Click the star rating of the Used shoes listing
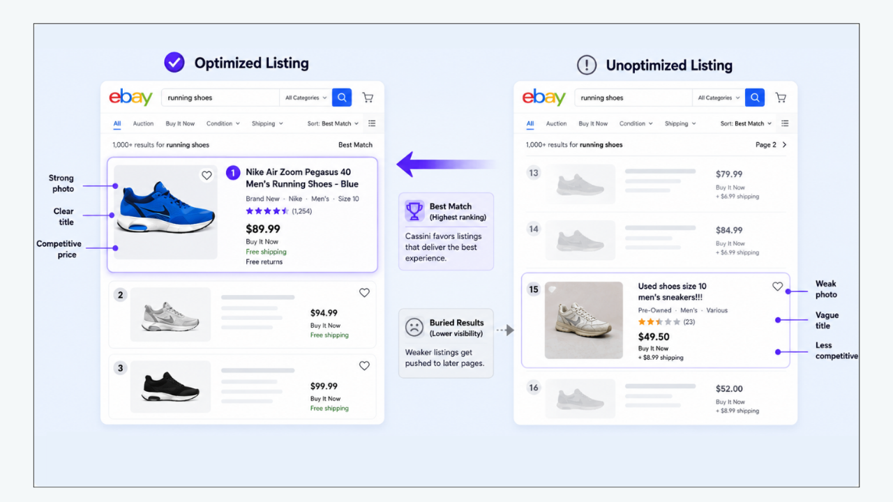The image size is (893, 502). tap(659, 322)
